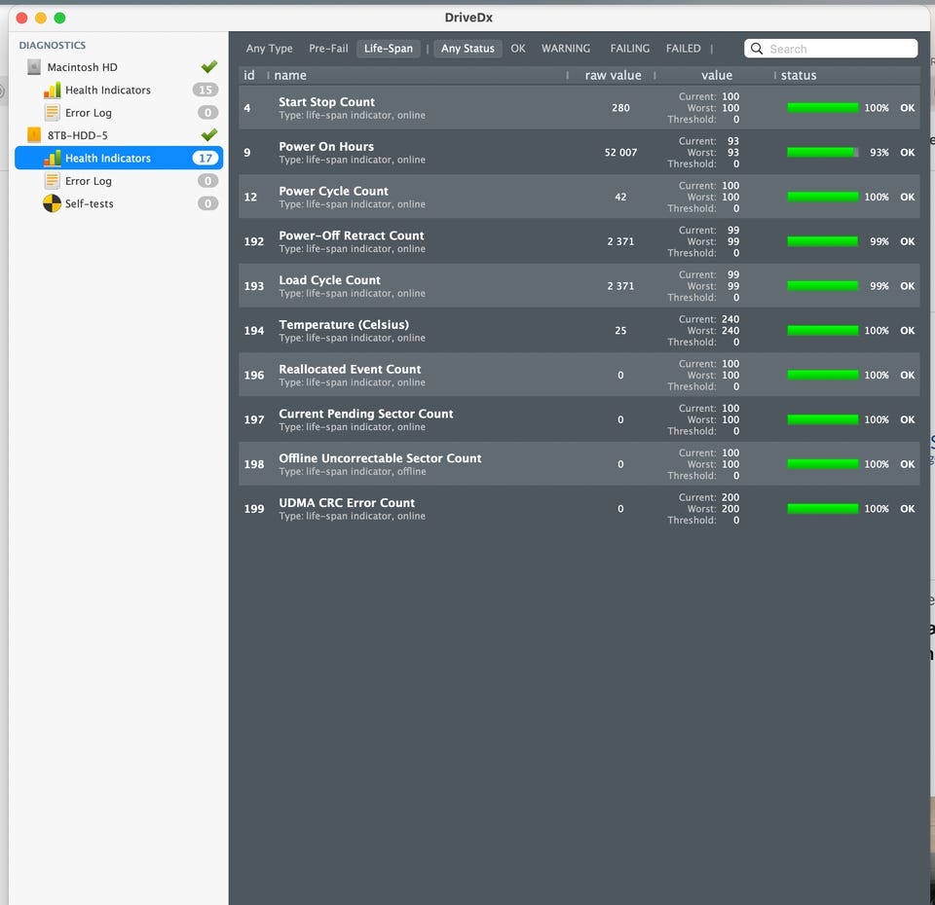The image size is (935, 905).
Task: Click green checkmark beside 8TB-HDD-5
Action: 209,134
